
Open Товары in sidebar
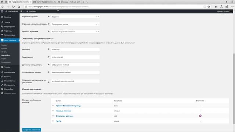[7, 67]
